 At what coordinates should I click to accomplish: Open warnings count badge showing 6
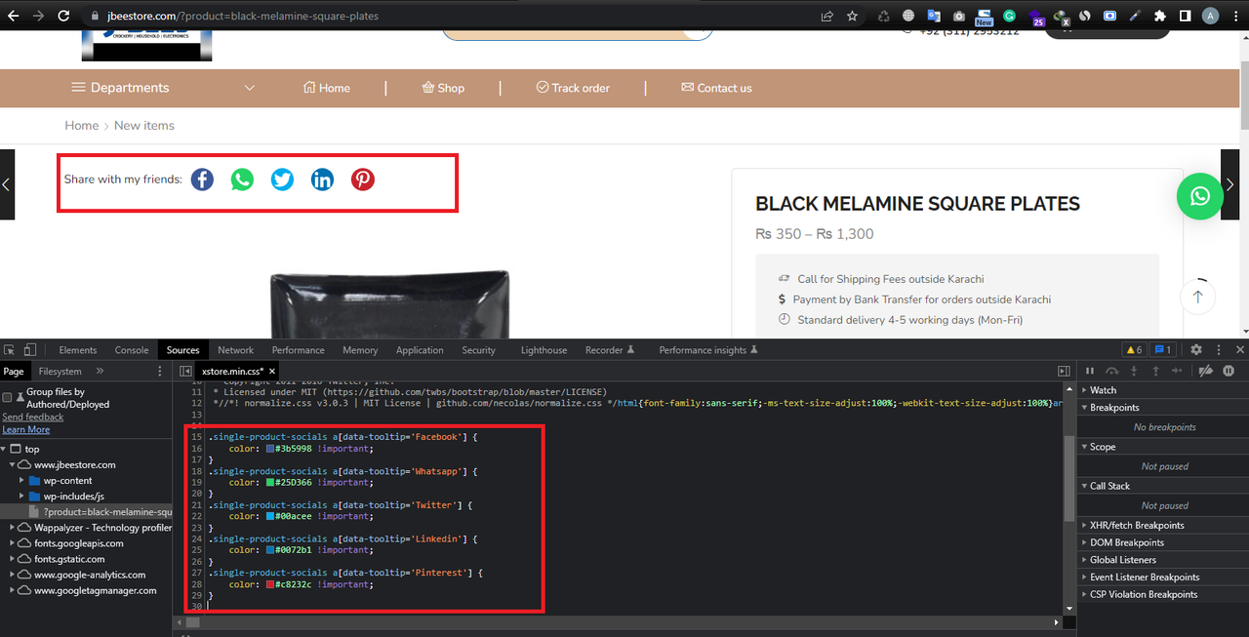pyautogui.click(x=1134, y=349)
